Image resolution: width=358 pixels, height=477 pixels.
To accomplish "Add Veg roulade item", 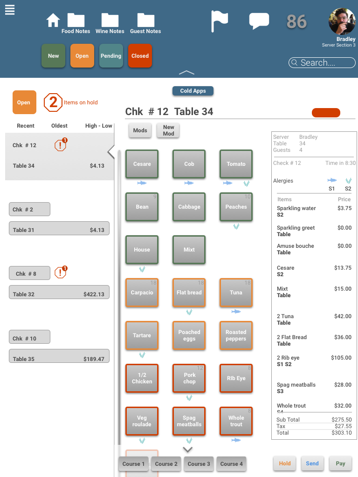I will point(142,421).
